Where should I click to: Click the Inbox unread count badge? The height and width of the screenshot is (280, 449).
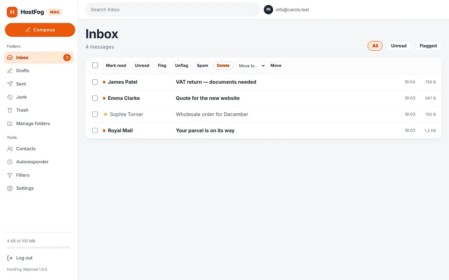coord(67,57)
